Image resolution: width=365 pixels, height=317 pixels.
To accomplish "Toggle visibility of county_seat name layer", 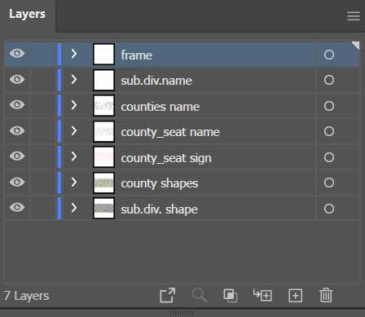I will 17,130.
